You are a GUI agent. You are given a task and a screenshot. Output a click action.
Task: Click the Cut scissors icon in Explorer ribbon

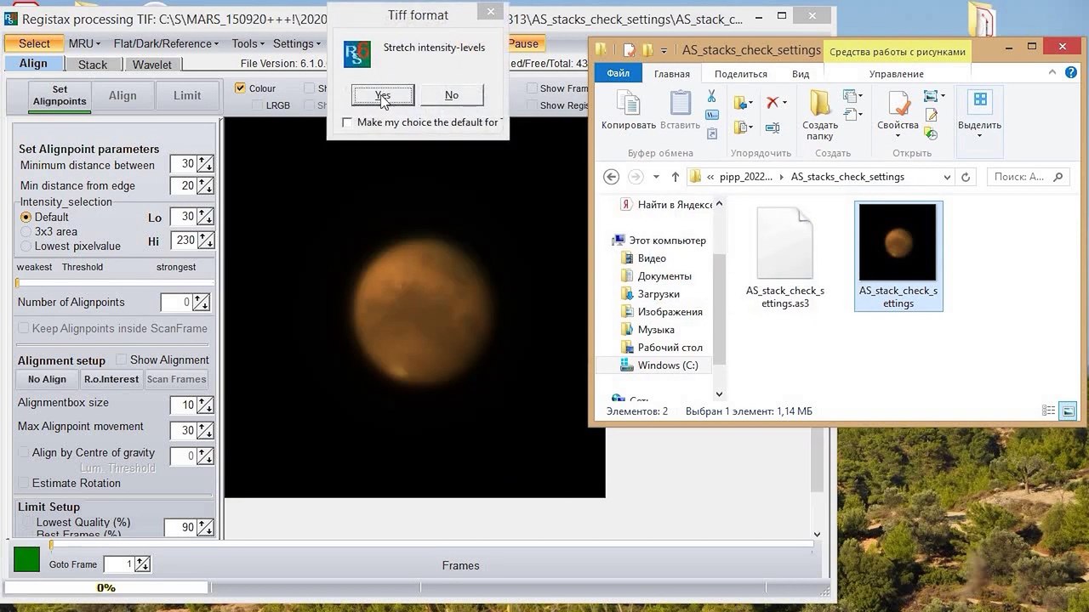tap(711, 97)
